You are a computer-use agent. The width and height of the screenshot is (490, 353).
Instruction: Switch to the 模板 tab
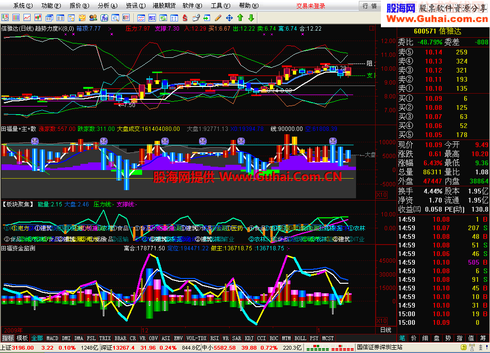22,338
